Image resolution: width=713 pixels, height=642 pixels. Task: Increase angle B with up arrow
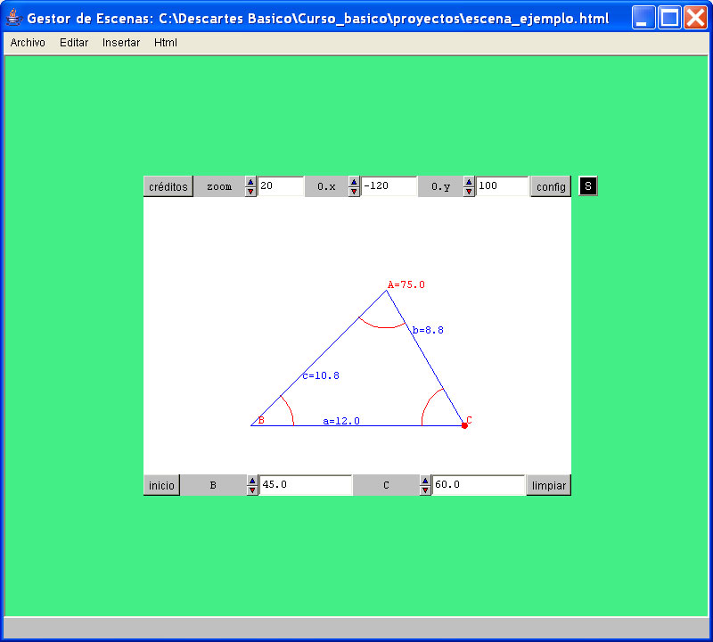(252, 481)
